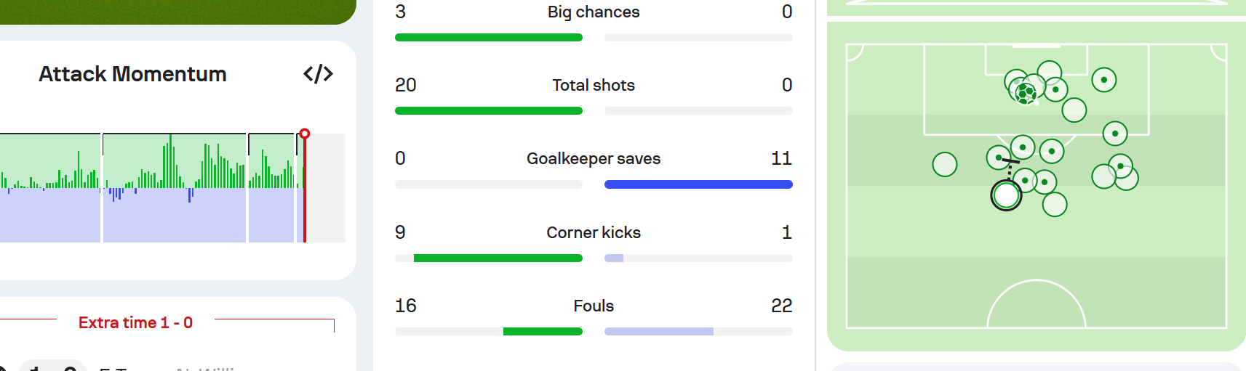Click the blue Goalkeeper saves progress bar
This screenshot has width=1246, height=371.
coord(698,184)
